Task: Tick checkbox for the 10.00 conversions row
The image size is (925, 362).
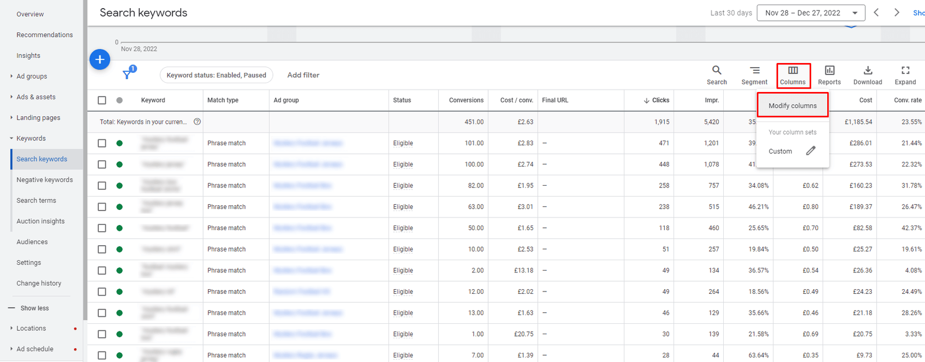Action: [x=102, y=249]
